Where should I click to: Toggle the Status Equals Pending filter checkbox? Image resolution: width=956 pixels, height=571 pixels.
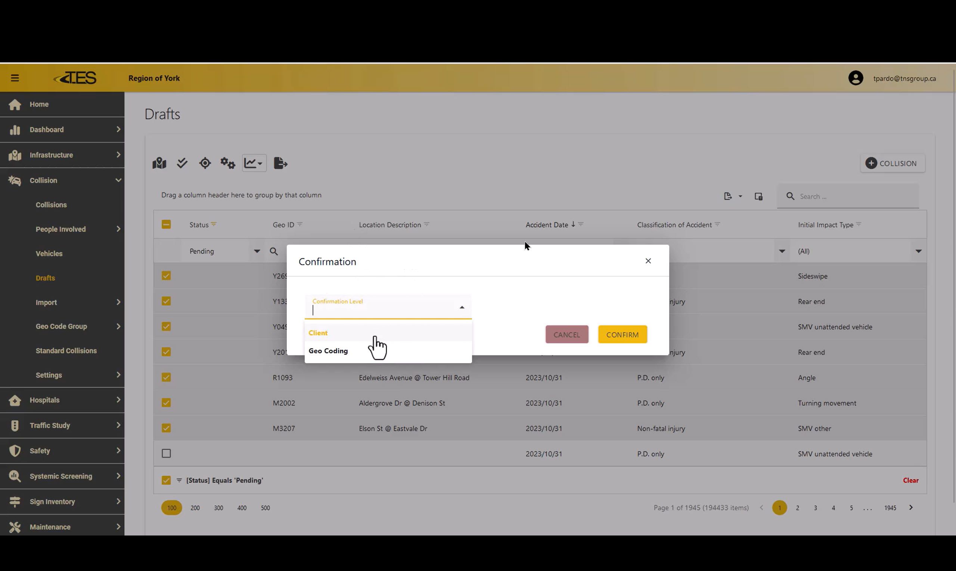pyautogui.click(x=166, y=480)
